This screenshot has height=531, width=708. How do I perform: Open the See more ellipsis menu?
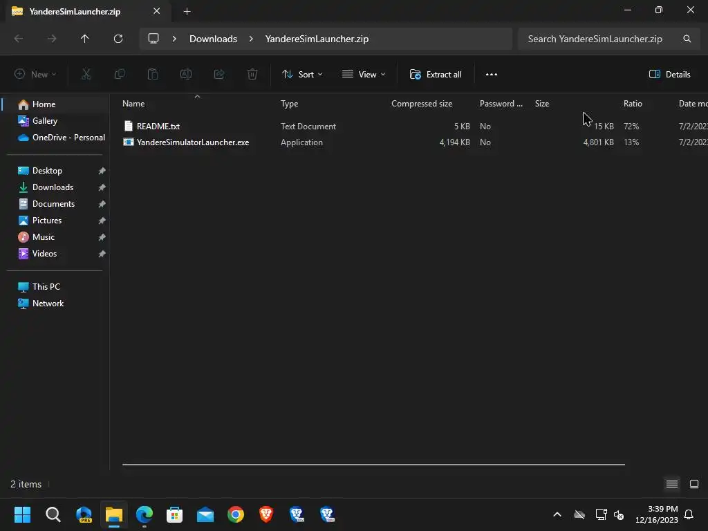[x=492, y=75]
